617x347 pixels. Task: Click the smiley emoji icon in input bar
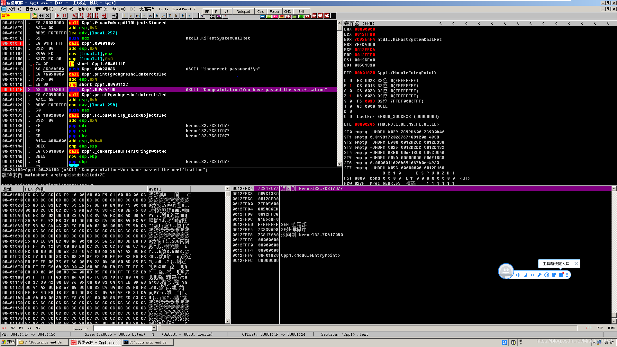tap(547, 275)
